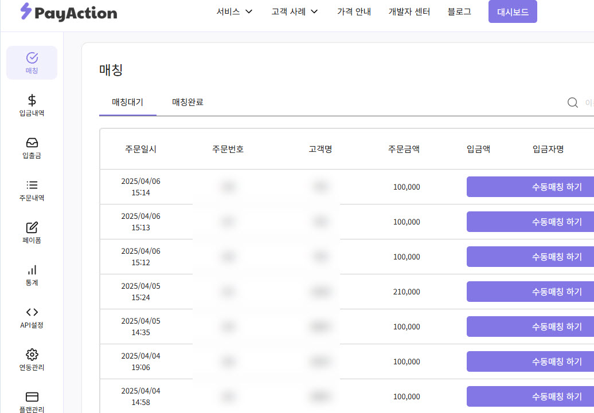Click the search magnifier icon

tap(572, 103)
